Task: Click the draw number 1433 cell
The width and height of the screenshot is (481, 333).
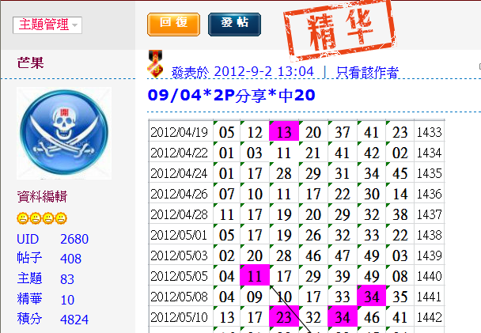Action: point(428,132)
